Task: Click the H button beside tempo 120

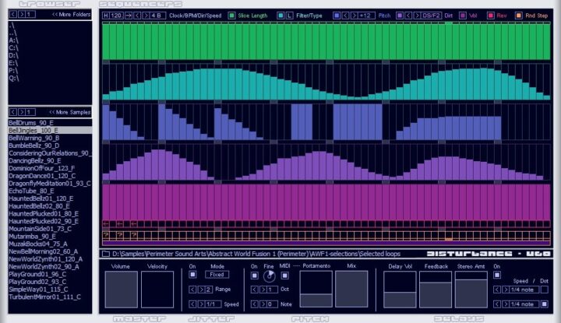Action: [x=106, y=15]
